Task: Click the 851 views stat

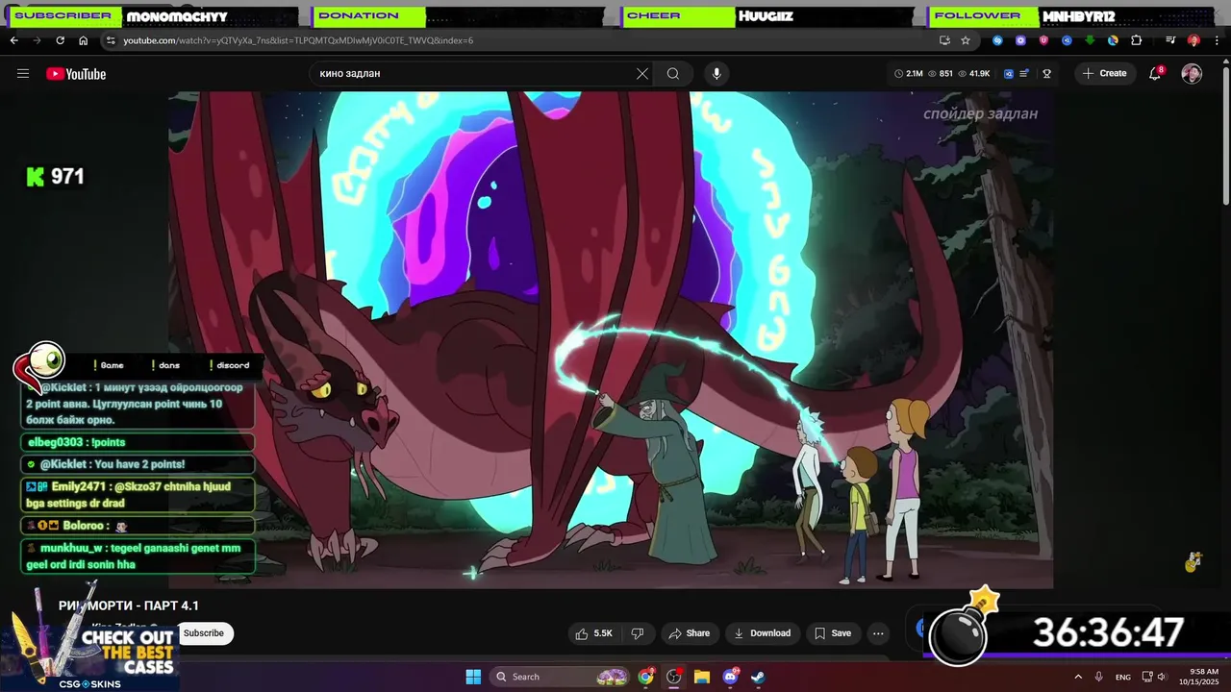Action: click(x=941, y=73)
